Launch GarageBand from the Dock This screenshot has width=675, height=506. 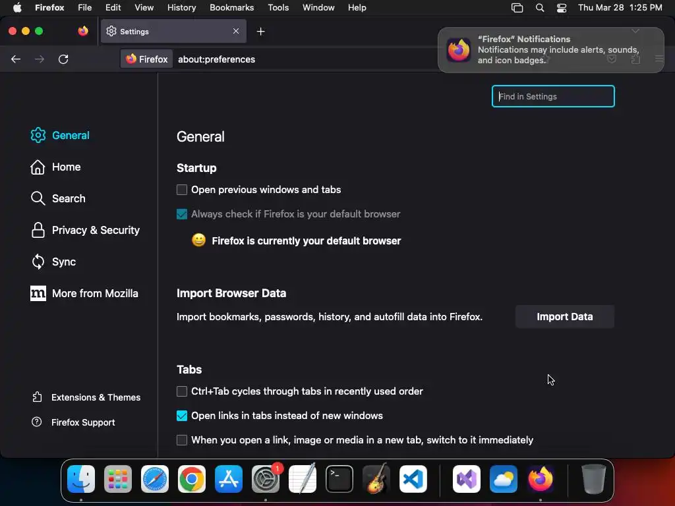pos(376,479)
